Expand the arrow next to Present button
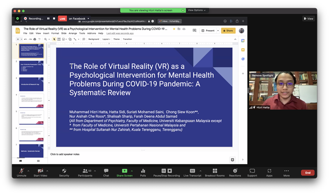Image resolution: width=329 pixels, height=194 pixels. [217, 30]
